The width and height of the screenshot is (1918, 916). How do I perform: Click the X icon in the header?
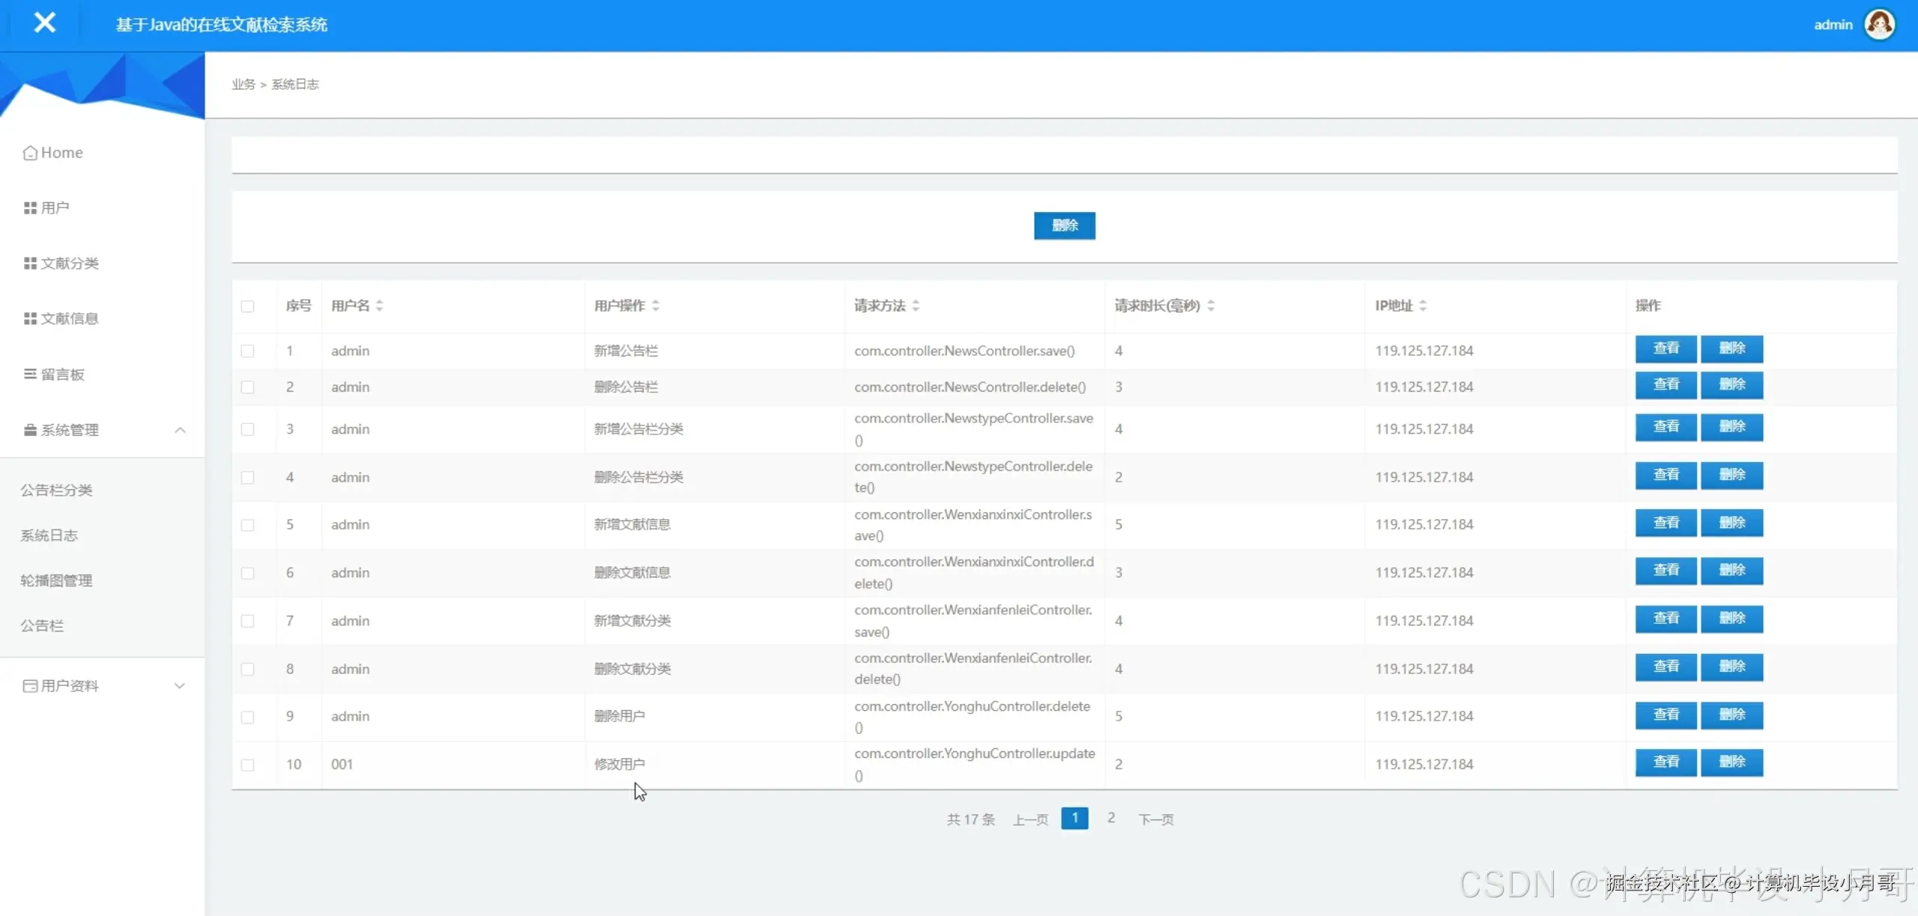tap(45, 23)
